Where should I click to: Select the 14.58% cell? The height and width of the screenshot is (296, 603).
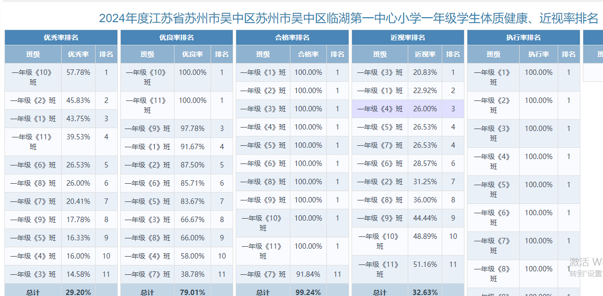[78, 274]
